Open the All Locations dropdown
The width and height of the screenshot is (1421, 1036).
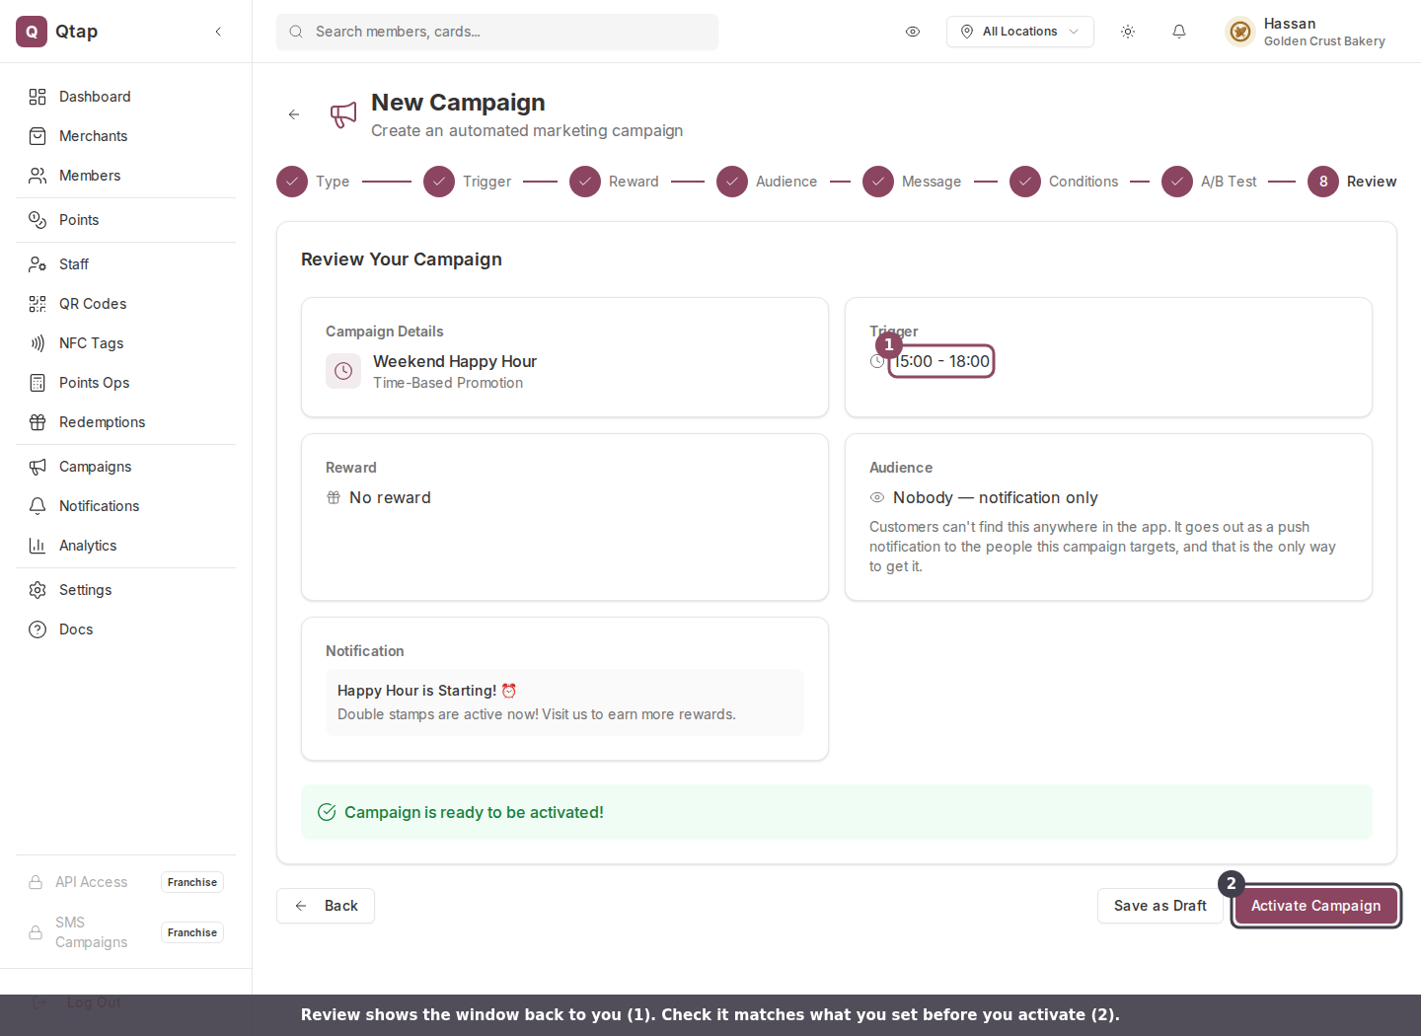pyautogui.click(x=1020, y=32)
